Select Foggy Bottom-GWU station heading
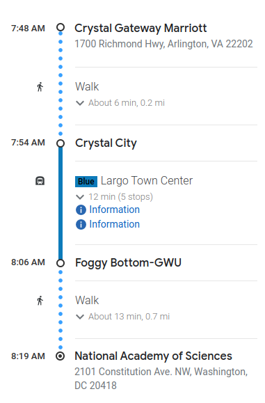265x403 pixels. [x=128, y=263]
